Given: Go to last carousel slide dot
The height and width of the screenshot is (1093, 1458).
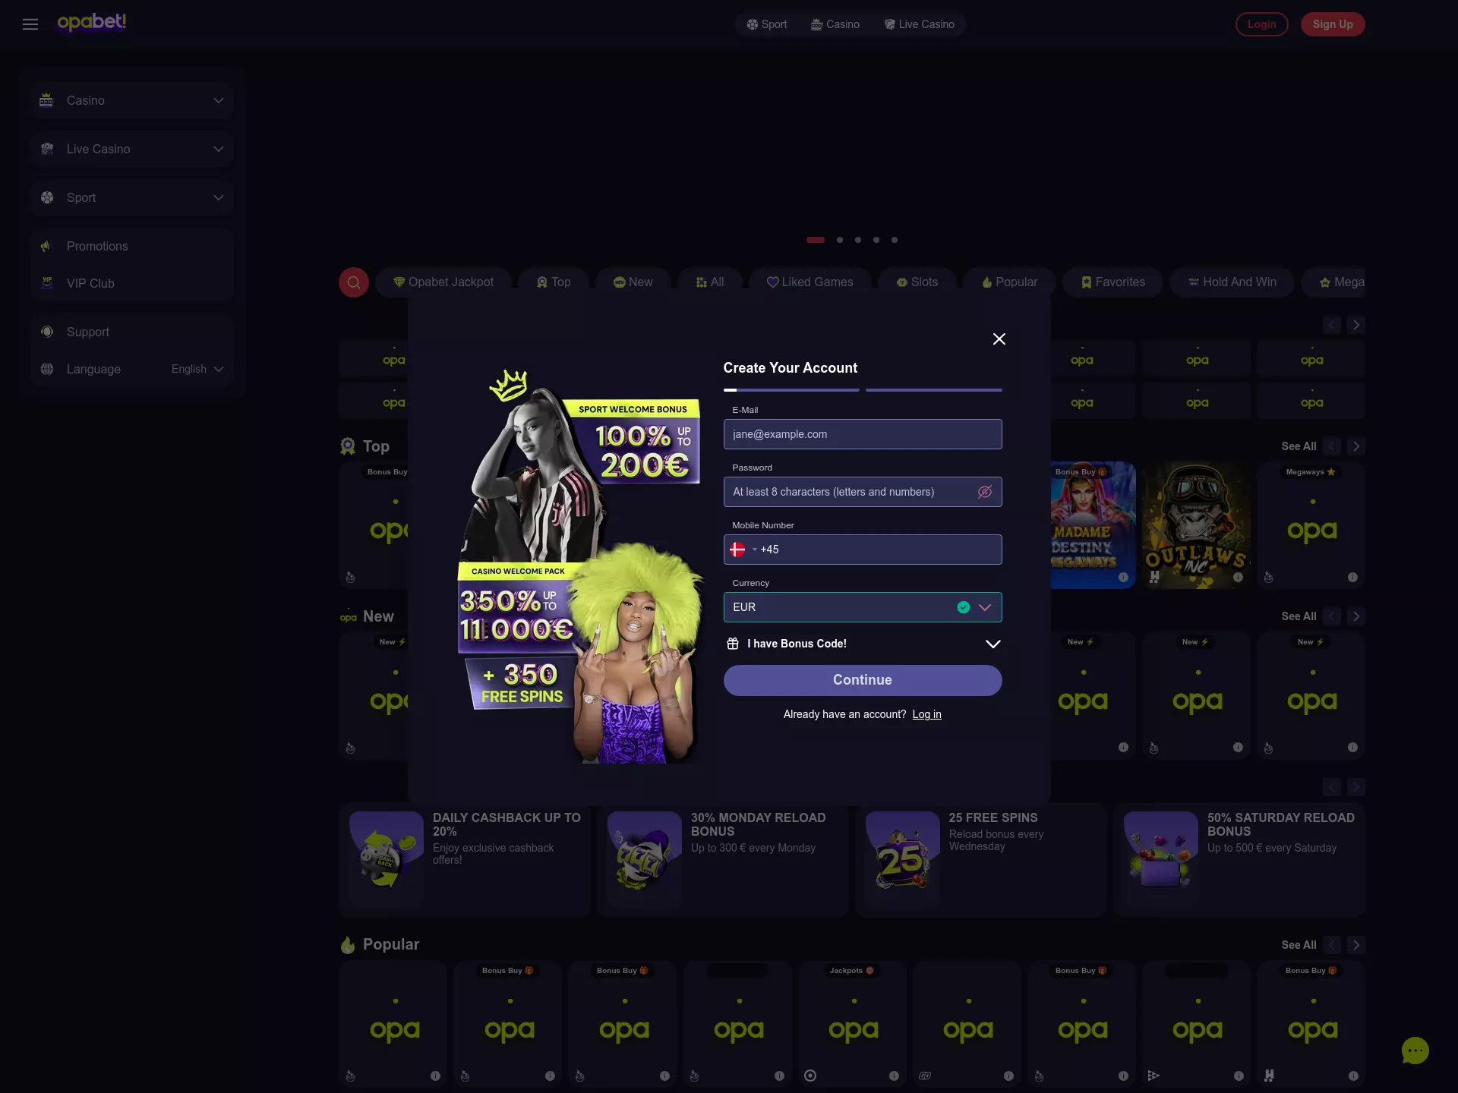Looking at the screenshot, I should pos(895,240).
